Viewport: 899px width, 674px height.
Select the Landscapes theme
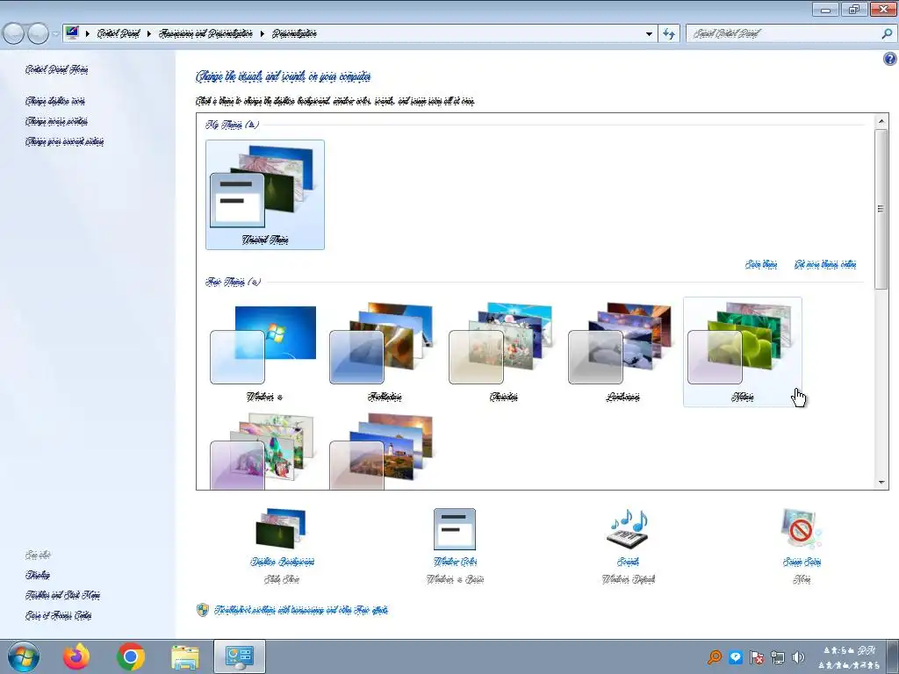[622, 353]
